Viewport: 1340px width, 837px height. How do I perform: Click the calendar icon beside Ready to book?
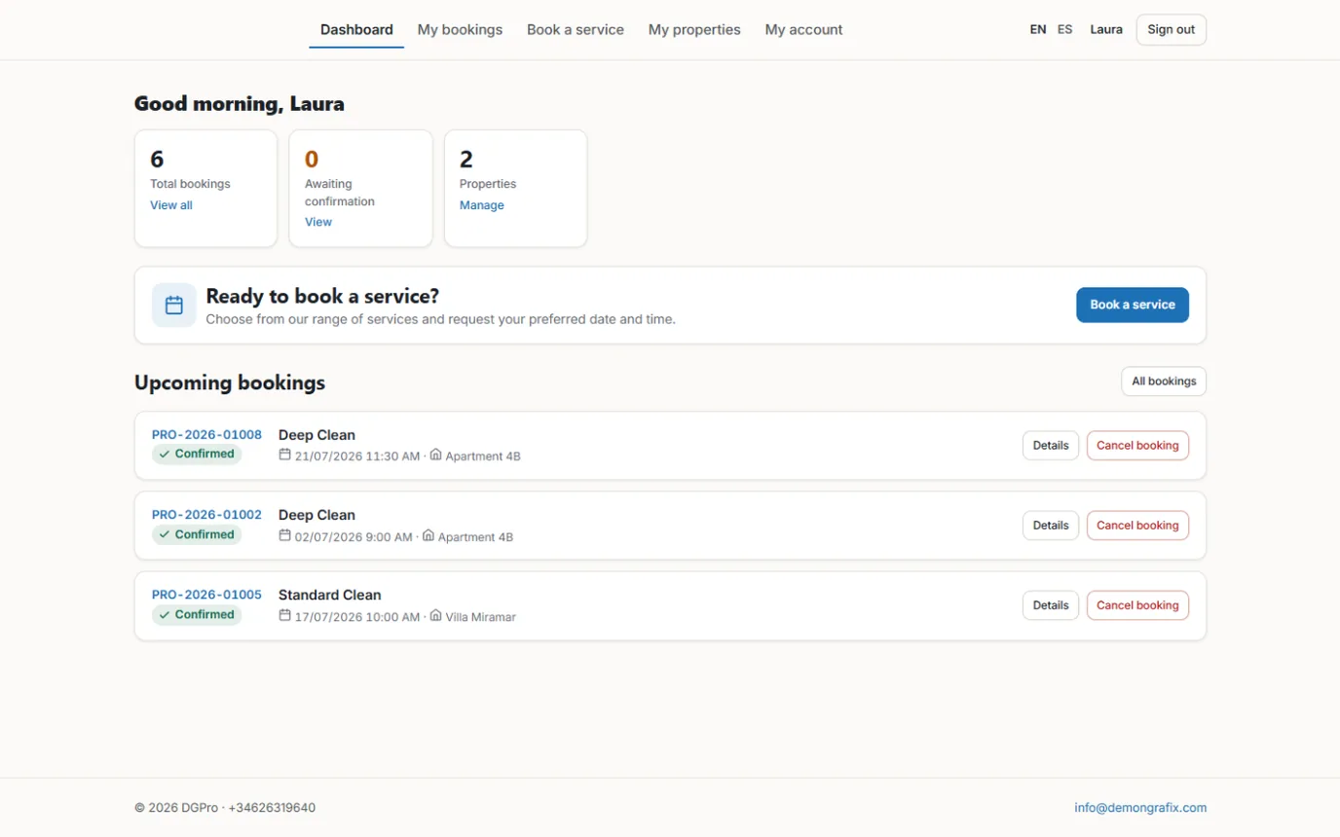point(174,306)
